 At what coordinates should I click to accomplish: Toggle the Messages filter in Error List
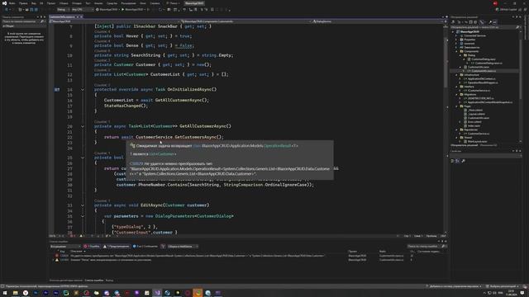[145, 247]
